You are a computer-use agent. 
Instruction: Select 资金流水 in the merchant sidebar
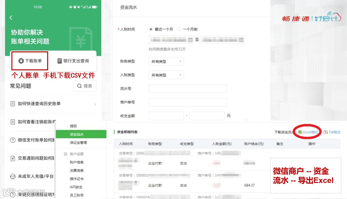81,134
